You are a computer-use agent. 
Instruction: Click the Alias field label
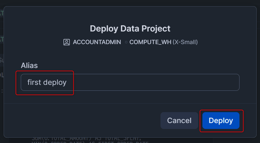(x=29, y=65)
